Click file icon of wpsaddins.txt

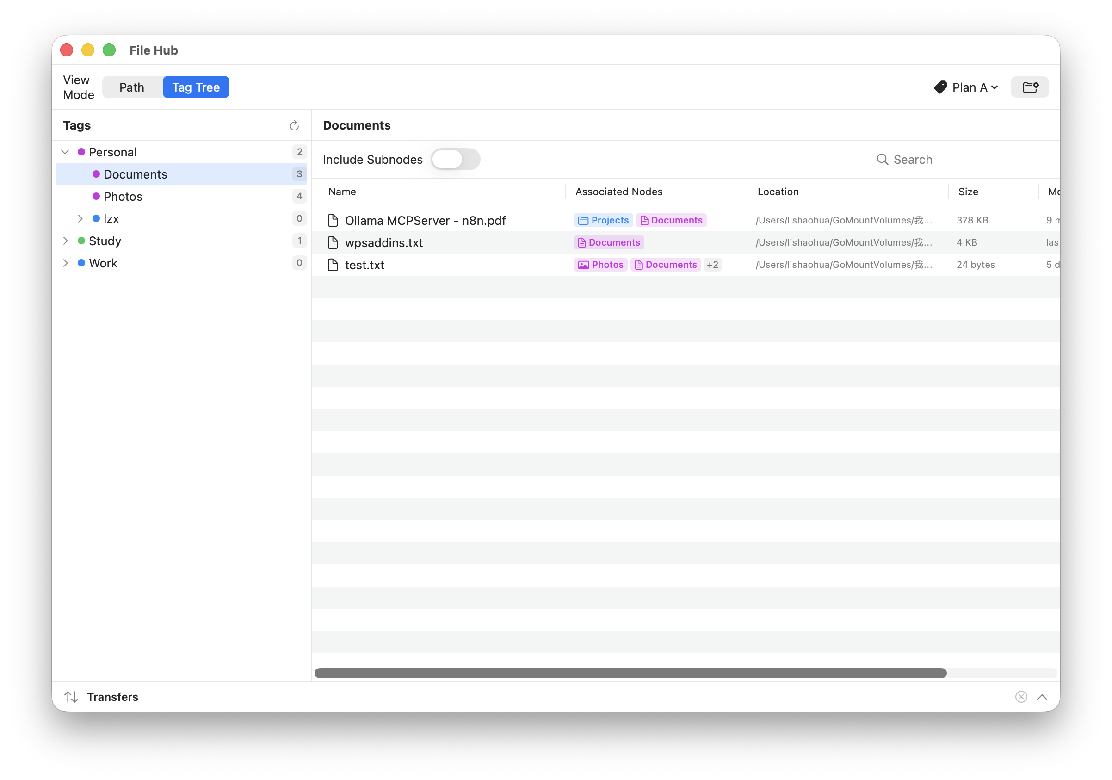click(x=333, y=243)
